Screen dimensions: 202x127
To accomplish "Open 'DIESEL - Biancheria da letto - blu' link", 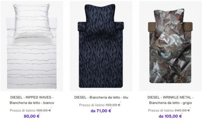I will [101, 97].
